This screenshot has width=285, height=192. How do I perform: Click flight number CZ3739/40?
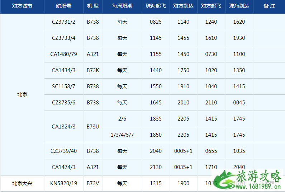(63, 151)
